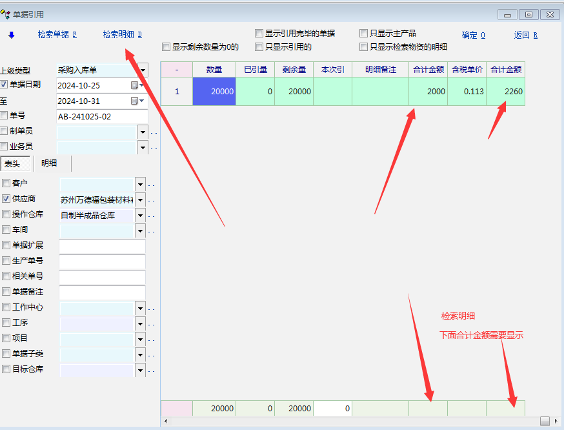This screenshot has height=430, width=564.
Task: Click the ellipsis button beside supplier field
Action: point(153,201)
